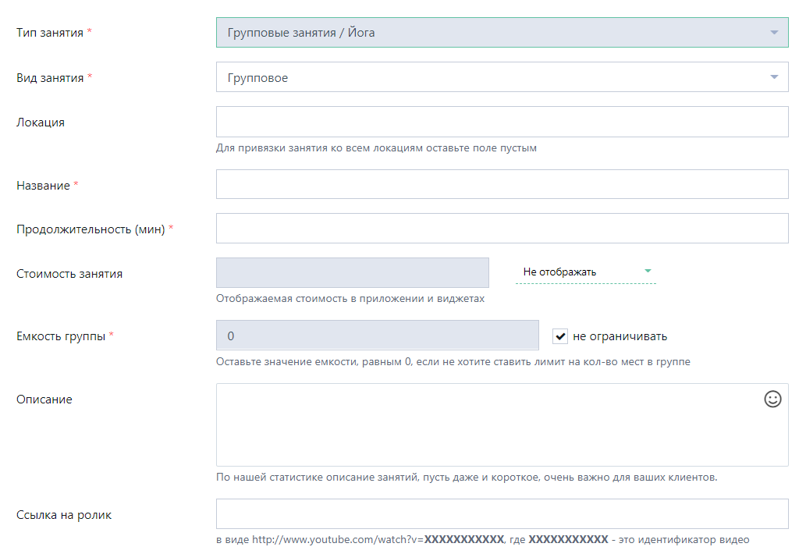806x554 pixels.
Task: Click inside the Описание text area
Action: point(502,425)
